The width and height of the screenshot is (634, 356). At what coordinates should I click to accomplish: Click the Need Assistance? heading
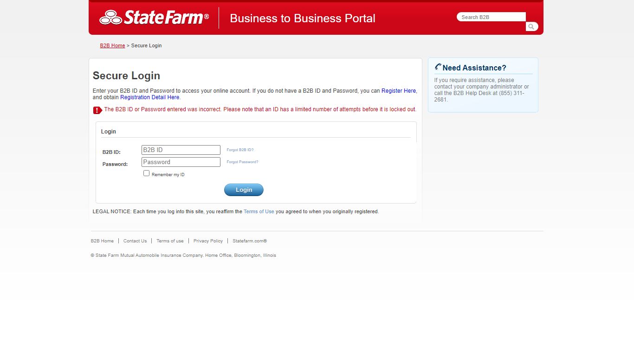[x=474, y=68]
